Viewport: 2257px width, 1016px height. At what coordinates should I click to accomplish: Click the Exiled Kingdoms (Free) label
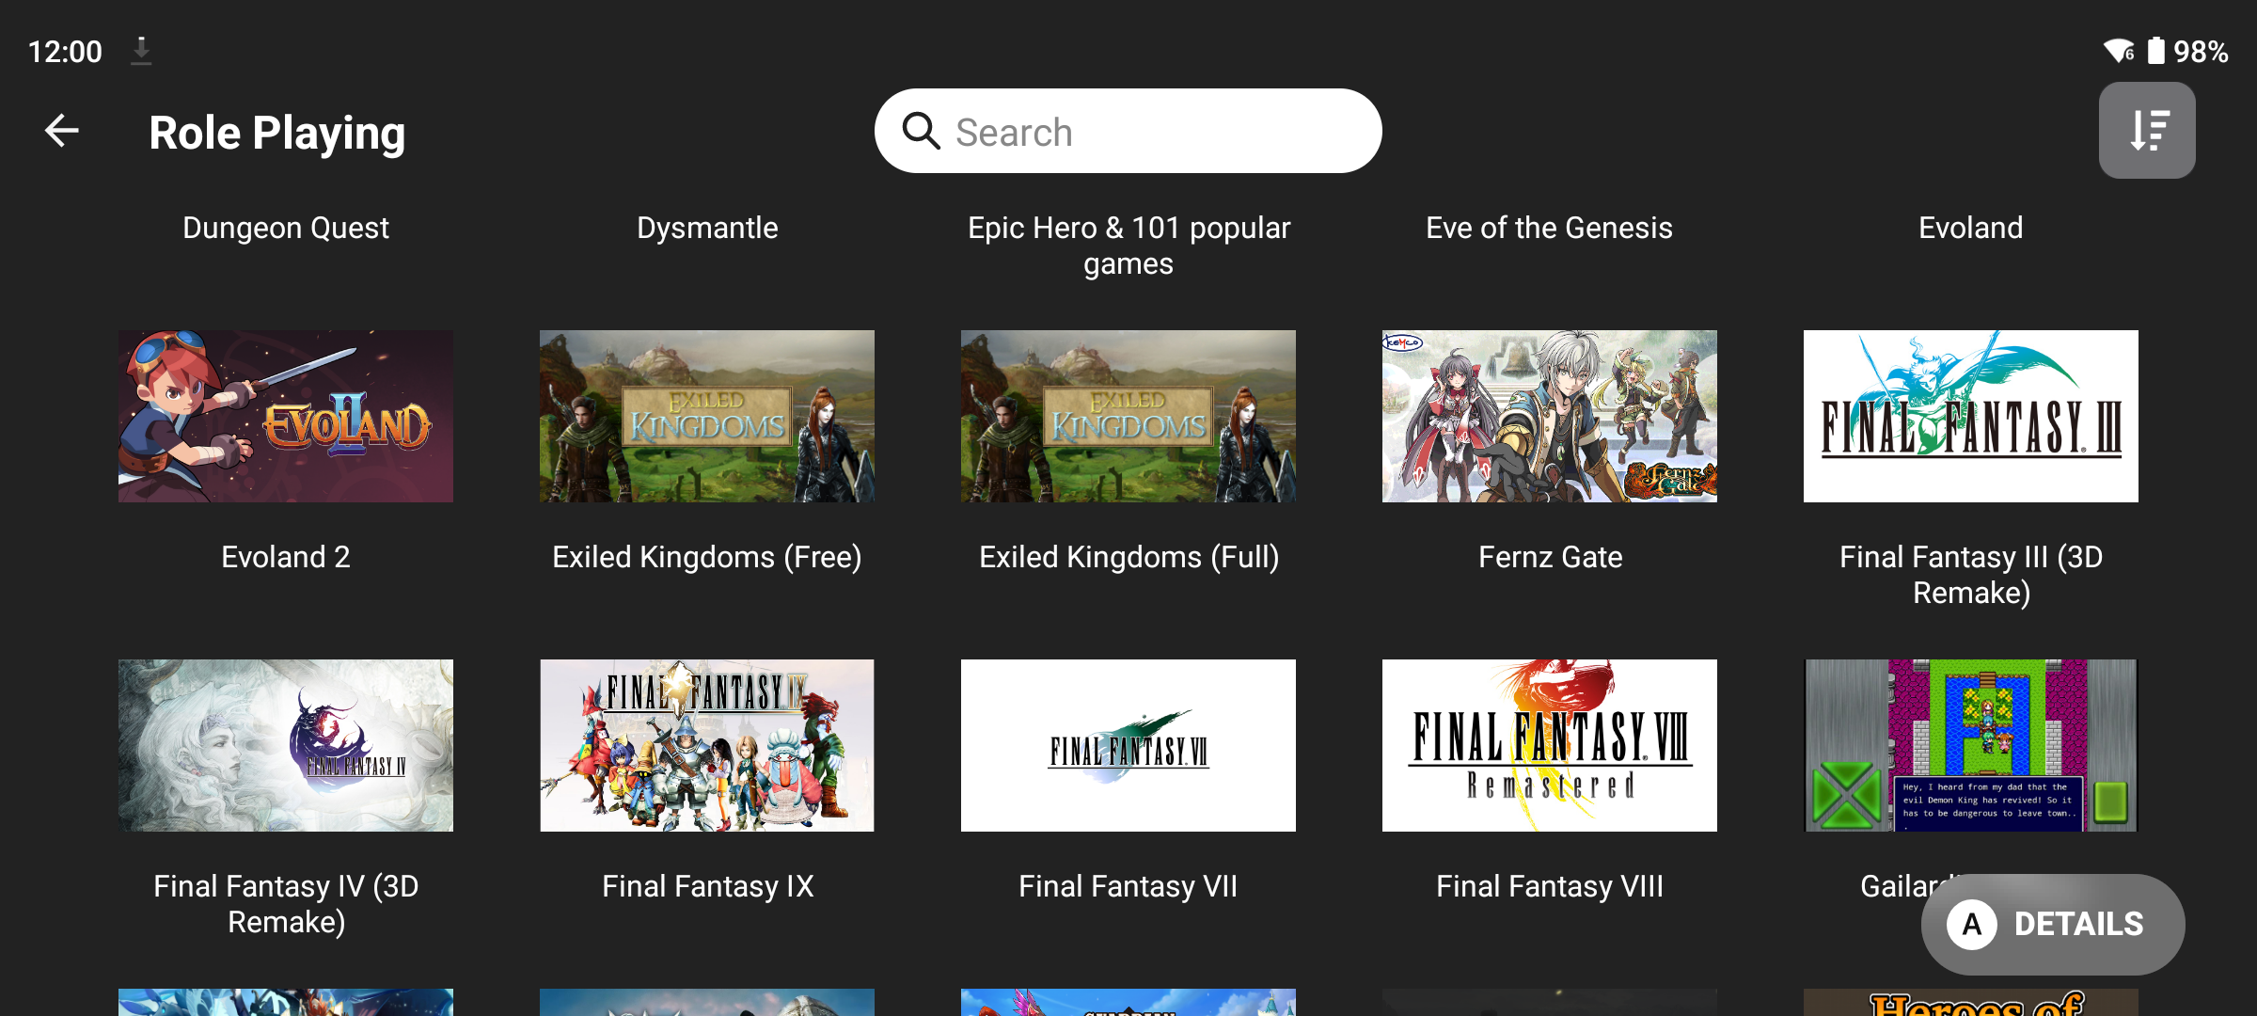click(707, 557)
